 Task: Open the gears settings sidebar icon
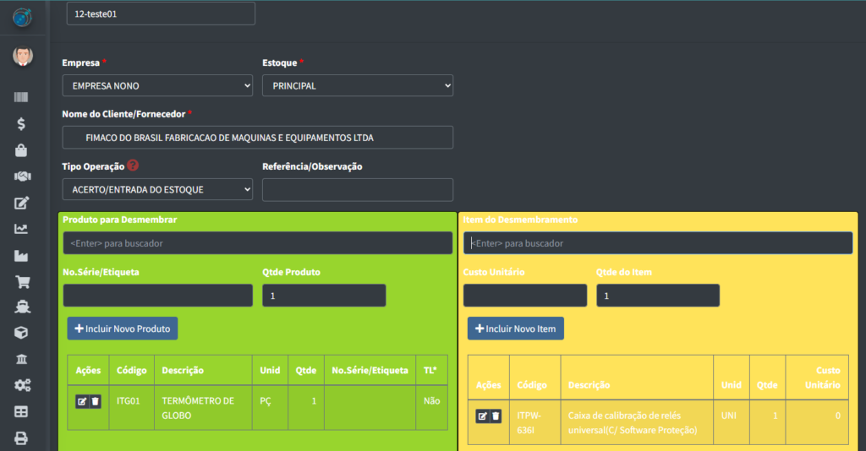[x=21, y=385]
